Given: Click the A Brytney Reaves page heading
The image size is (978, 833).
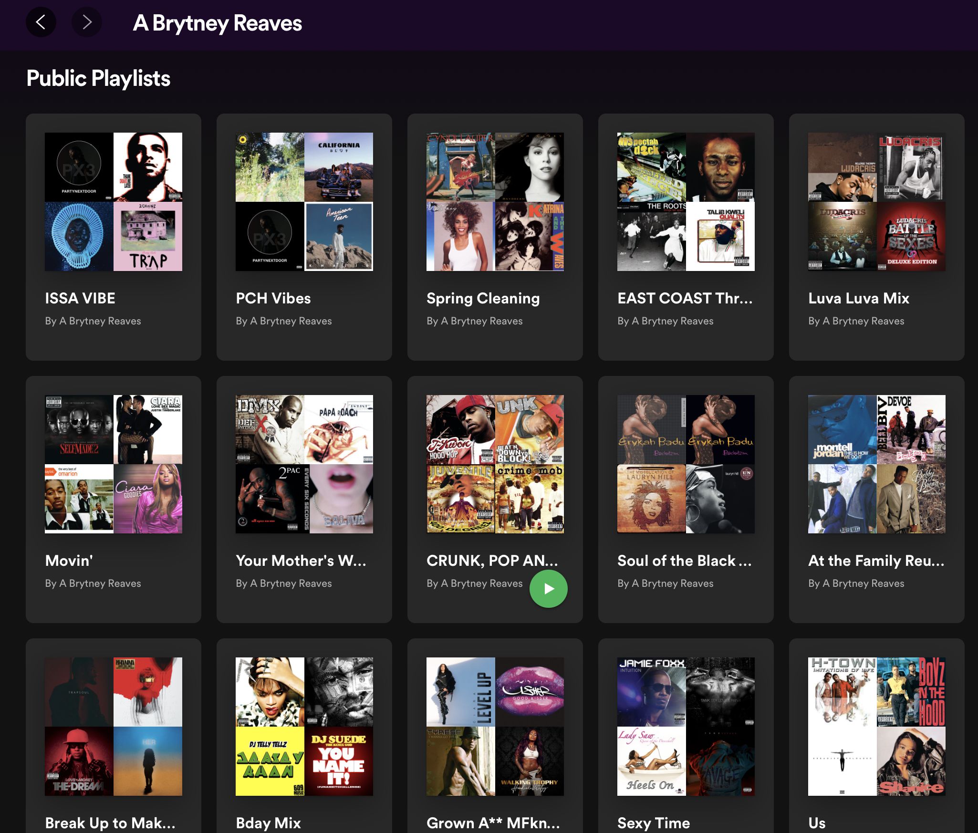Looking at the screenshot, I should [218, 23].
